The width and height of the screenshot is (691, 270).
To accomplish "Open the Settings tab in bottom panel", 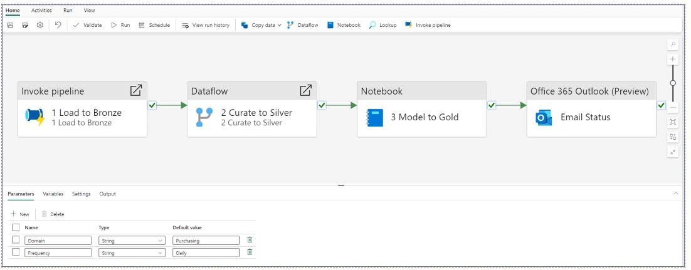I will 81,194.
